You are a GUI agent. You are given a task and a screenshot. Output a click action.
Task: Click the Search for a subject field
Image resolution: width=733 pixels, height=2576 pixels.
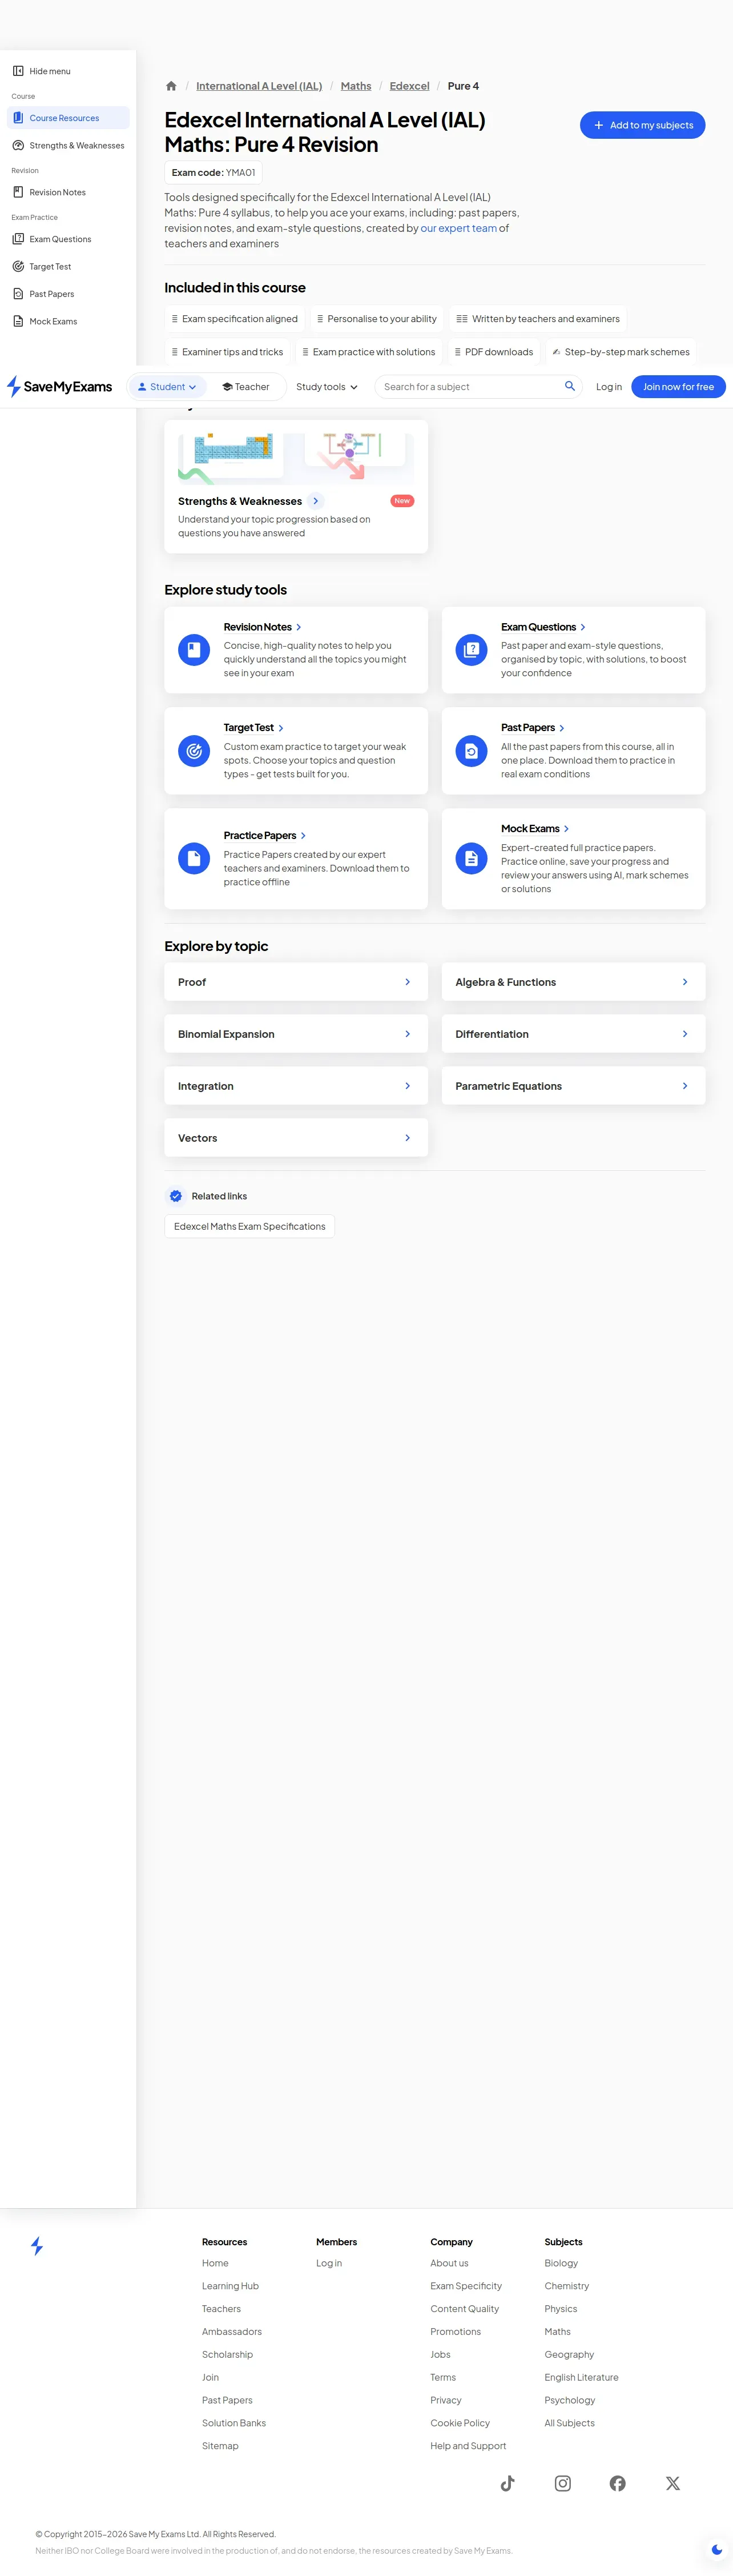pos(470,387)
